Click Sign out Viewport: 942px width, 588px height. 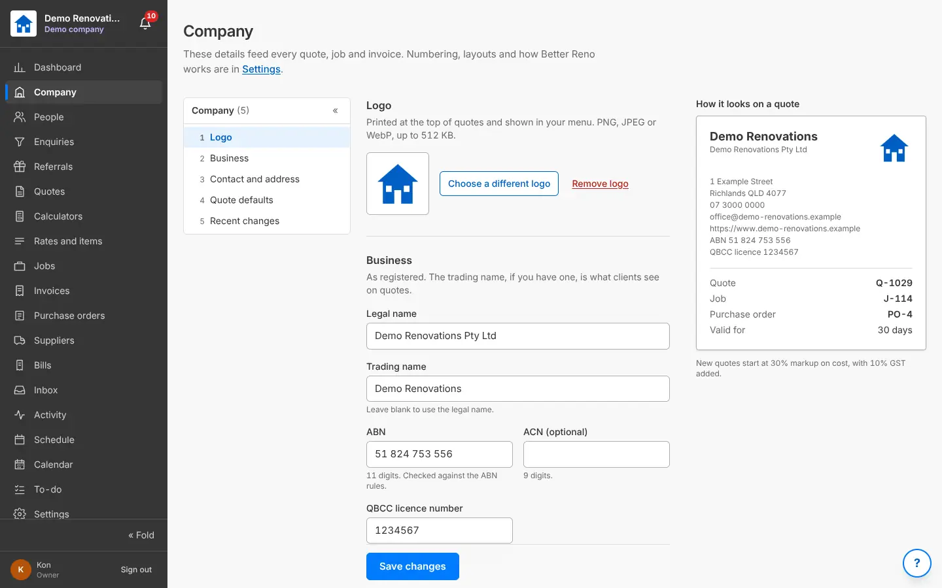point(136,570)
